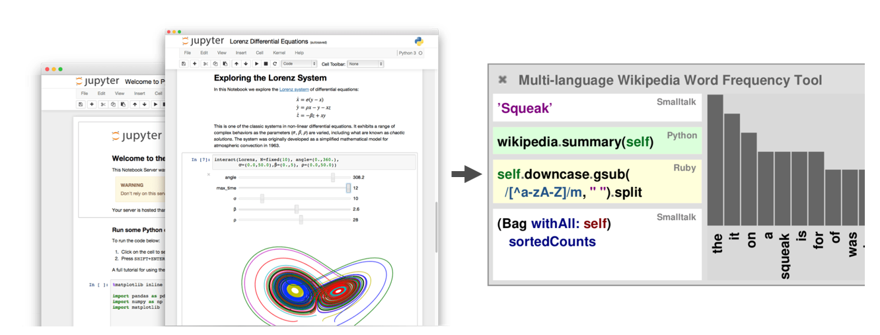The image size is (880, 335).
Task: Open the Insert menu in the Lorenz notebook
Action: coord(241,53)
